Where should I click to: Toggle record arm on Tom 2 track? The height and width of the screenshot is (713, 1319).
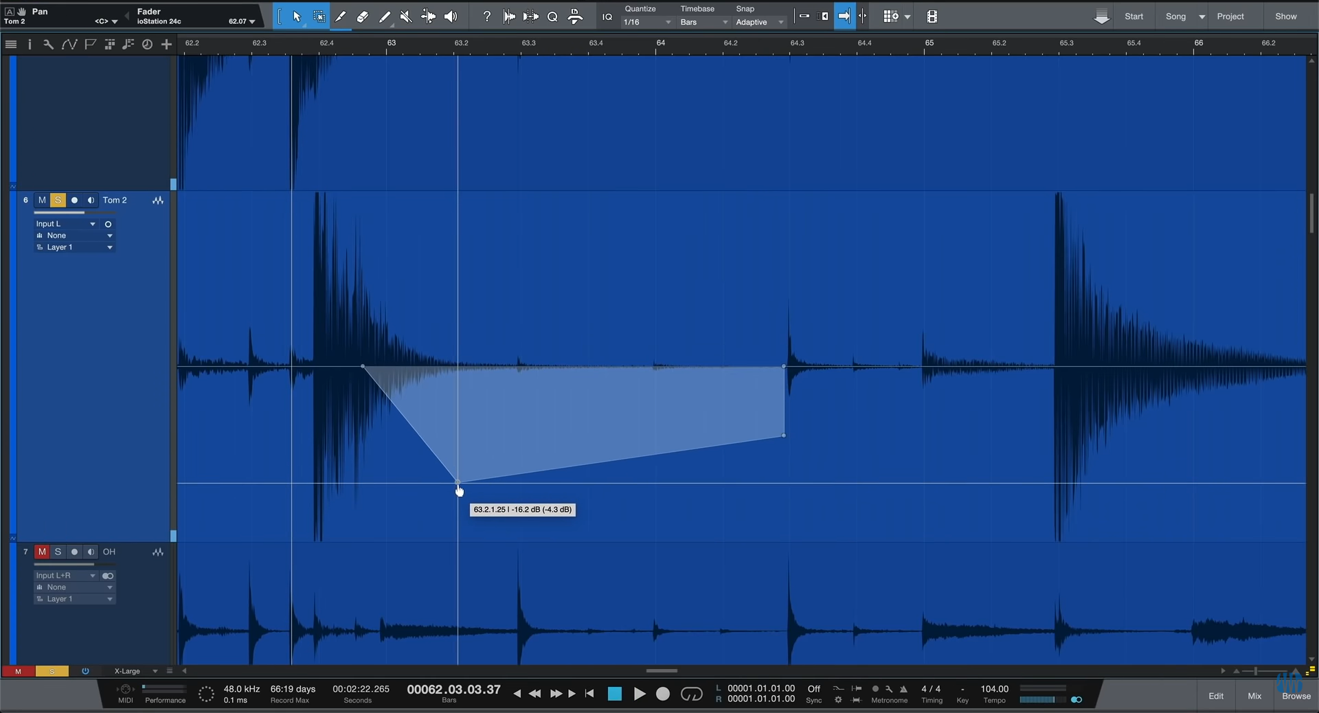coord(74,200)
